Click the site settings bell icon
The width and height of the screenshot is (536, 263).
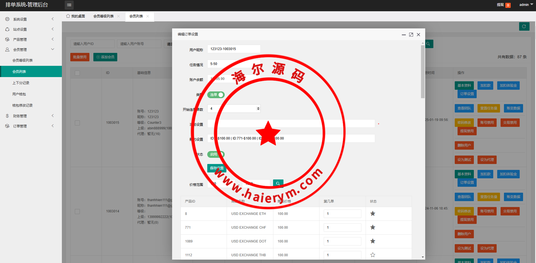click(x=7, y=29)
